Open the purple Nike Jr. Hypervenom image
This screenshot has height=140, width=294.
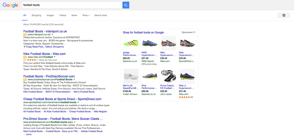point(187,76)
